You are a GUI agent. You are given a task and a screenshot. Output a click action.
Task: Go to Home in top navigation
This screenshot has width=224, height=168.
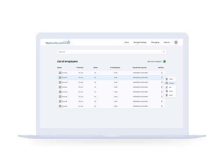pyautogui.click(x=126, y=42)
